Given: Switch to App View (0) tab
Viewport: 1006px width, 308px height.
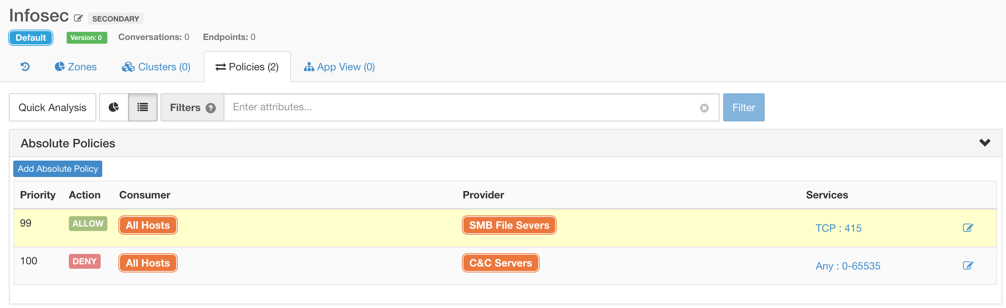Looking at the screenshot, I should (339, 67).
